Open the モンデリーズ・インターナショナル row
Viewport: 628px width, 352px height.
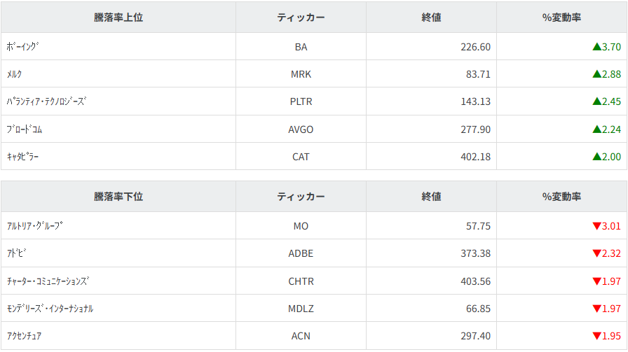[x=50, y=309]
